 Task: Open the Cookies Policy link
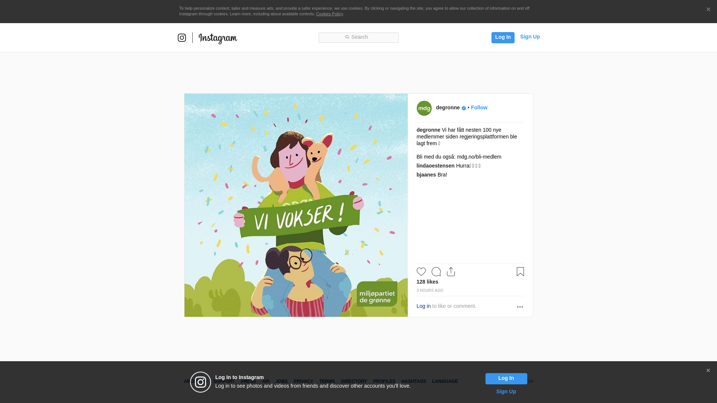click(x=329, y=14)
